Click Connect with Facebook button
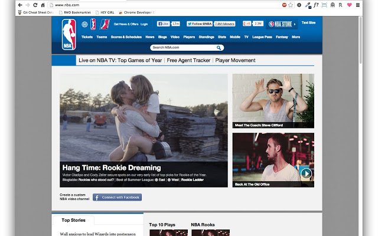 pyautogui.click(x=117, y=198)
